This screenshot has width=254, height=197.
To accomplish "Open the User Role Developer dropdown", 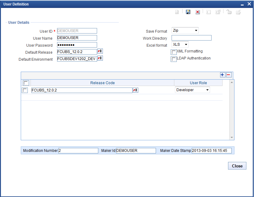I will coord(192,90).
